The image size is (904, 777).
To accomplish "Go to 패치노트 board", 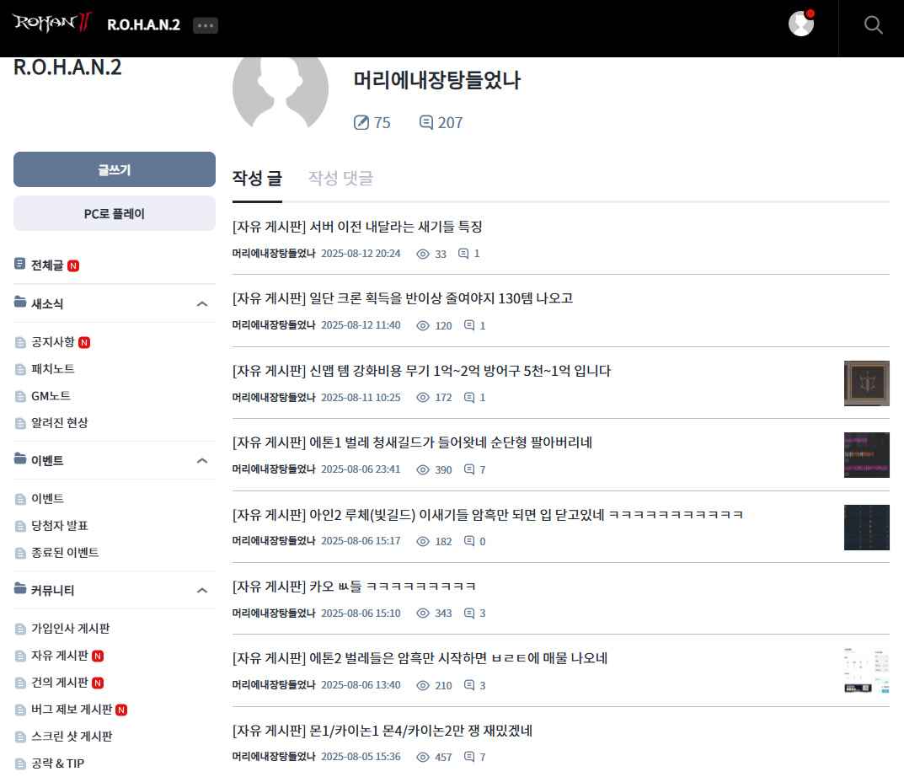I will click(53, 369).
